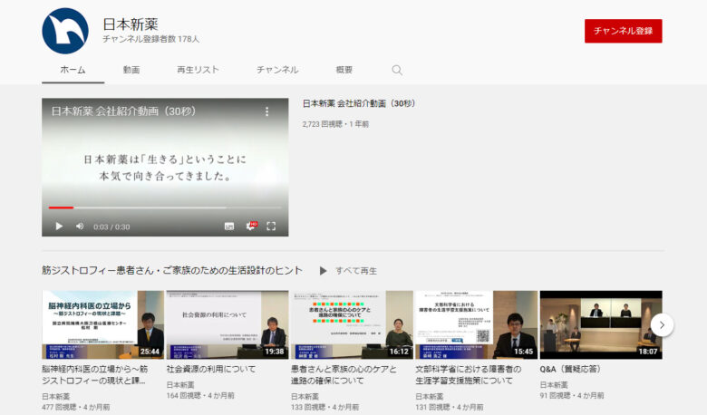
Task: Show next videos with the right chevron
Action: point(662,325)
